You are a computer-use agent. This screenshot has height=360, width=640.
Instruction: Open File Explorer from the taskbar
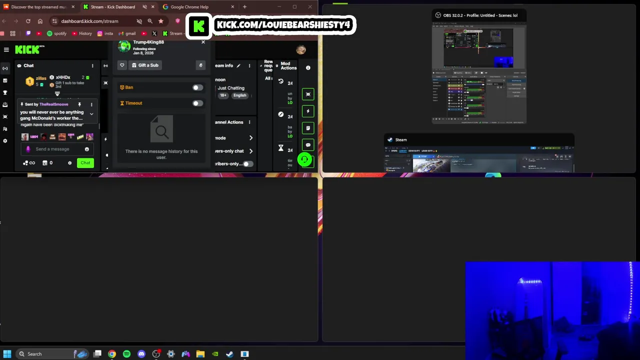(200, 354)
